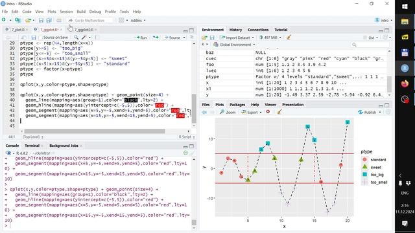415x233 pixels.
Task: Click the Environment search field
Action: pos(370,45)
